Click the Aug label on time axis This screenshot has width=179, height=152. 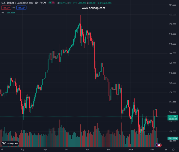(x=22, y=150)
